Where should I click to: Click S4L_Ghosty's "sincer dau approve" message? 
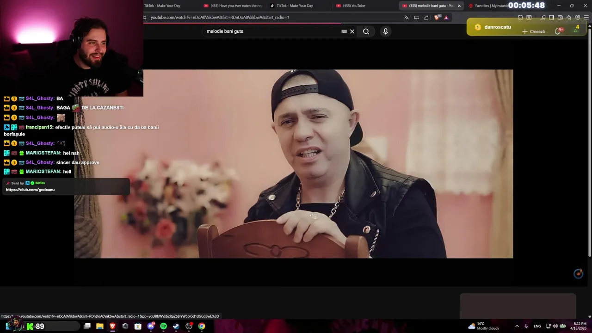[78, 162]
